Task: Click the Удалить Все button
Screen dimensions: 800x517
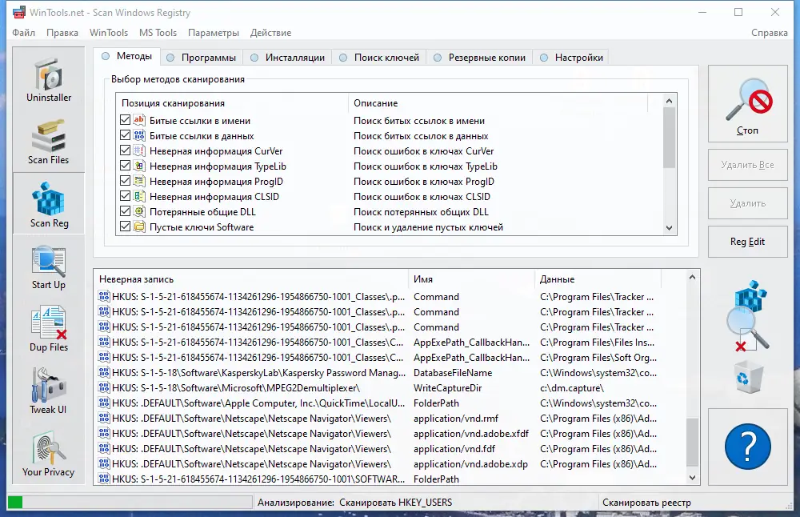Action: click(x=747, y=165)
